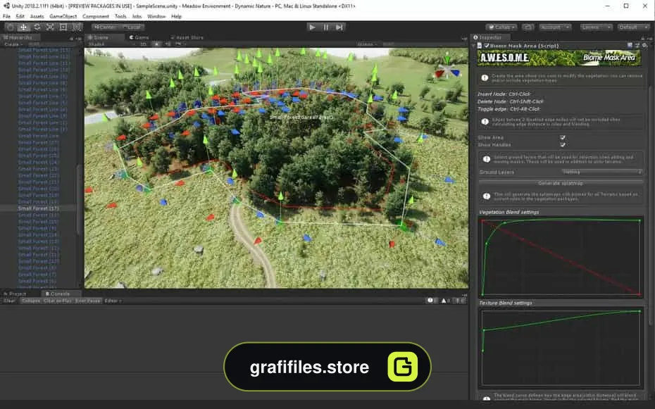Uncheck the Show Area checkbox
This screenshot has height=409, width=655.
[563, 137]
